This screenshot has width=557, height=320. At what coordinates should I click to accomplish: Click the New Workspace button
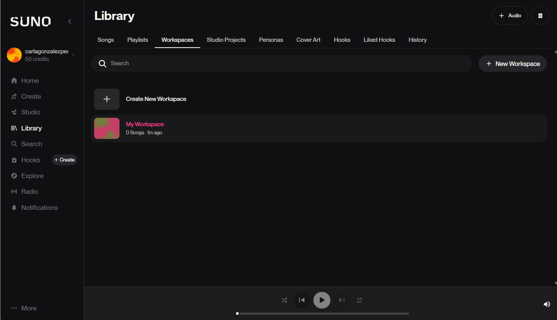(x=512, y=64)
